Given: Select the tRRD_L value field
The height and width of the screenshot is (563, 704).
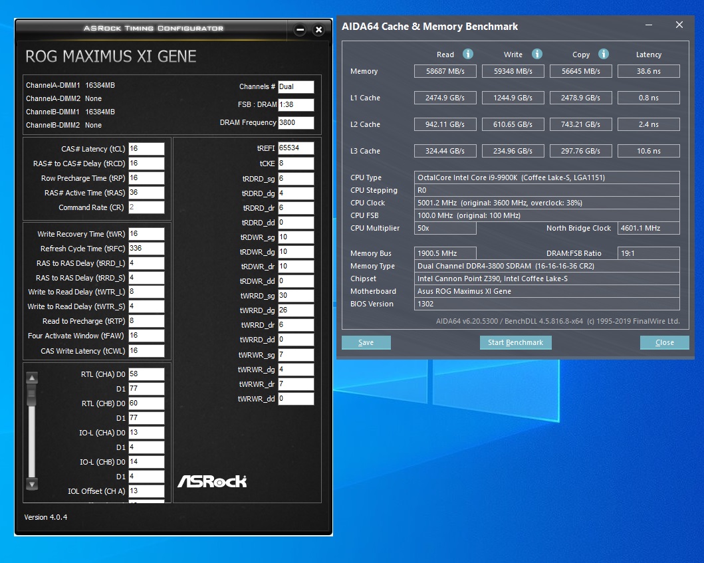Looking at the screenshot, I should 146,263.
